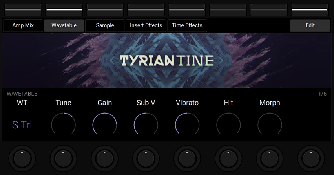Image resolution: width=334 pixels, height=175 pixels.
Task: Click the Vibrato parameter label
Action: pos(187,103)
